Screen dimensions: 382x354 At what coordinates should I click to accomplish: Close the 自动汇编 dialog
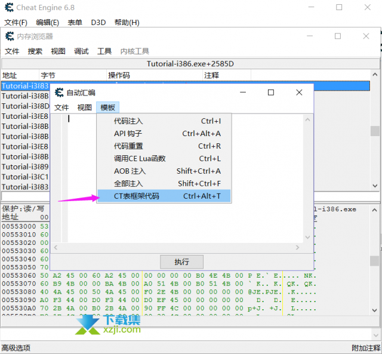click(x=299, y=93)
